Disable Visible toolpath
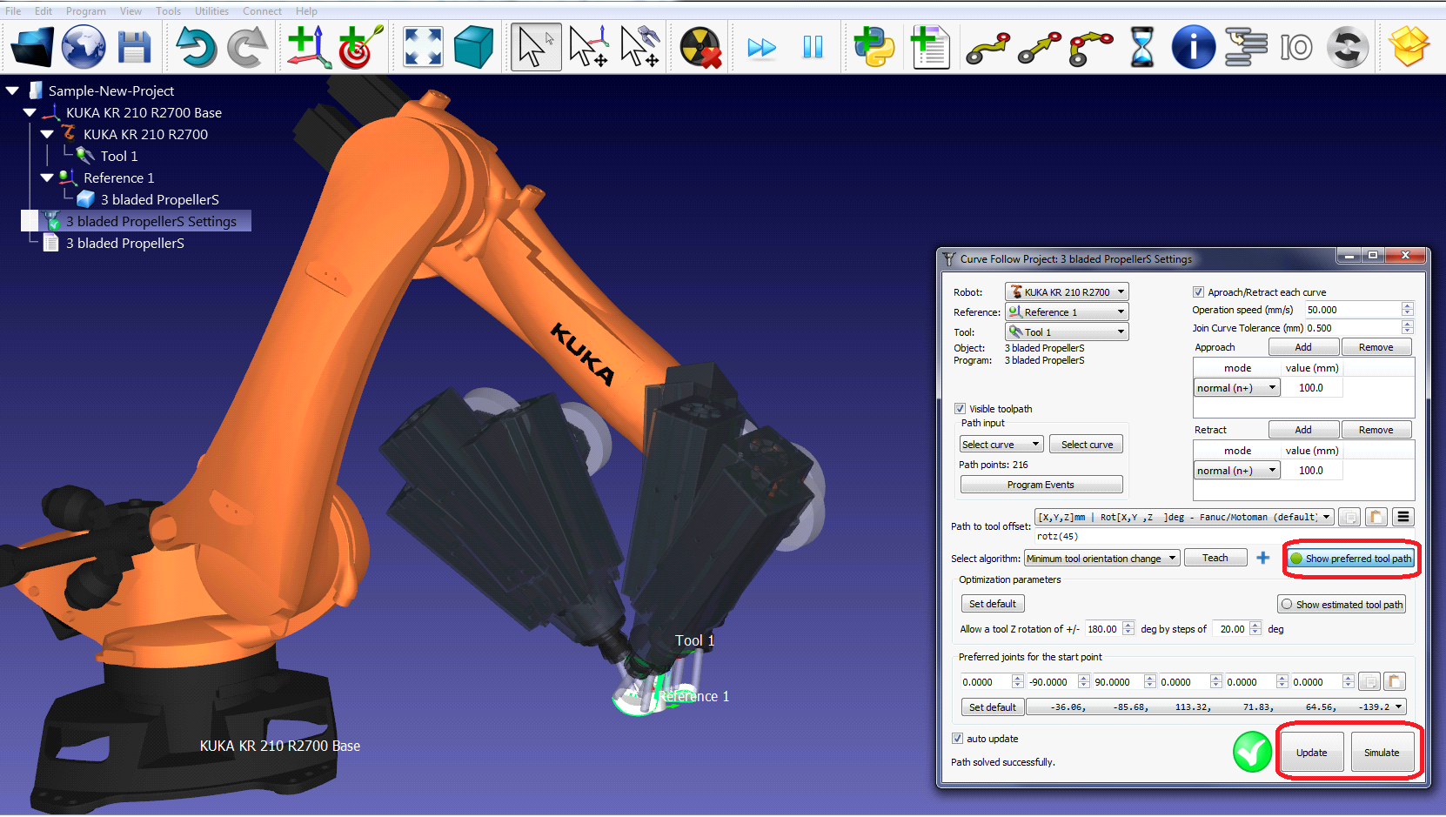This screenshot has height=817, width=1446. (960, 408)
